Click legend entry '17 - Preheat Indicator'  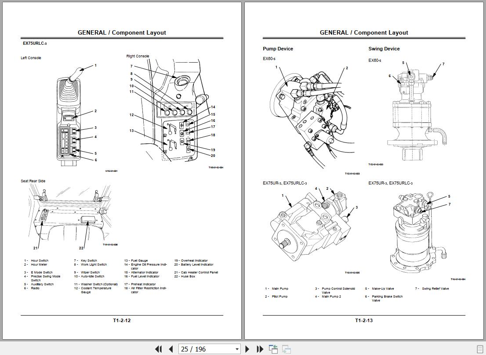(x=140, y=284)
